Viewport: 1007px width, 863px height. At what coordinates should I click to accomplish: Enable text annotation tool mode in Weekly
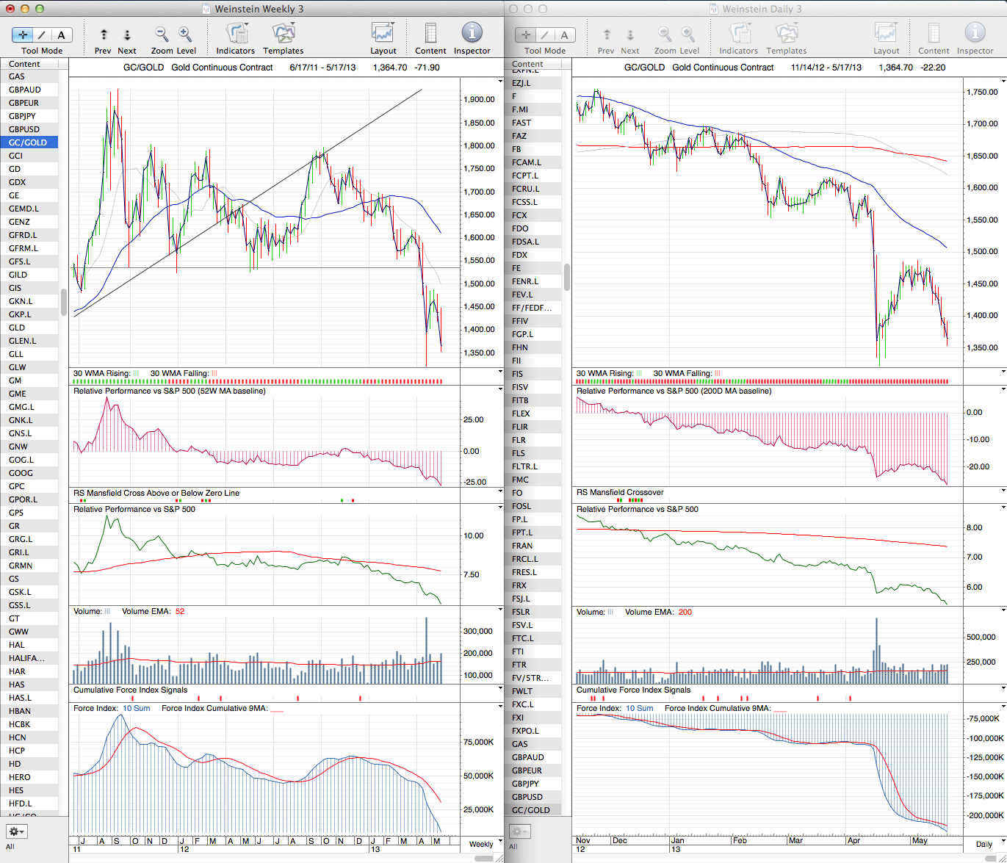coord(61,35)
